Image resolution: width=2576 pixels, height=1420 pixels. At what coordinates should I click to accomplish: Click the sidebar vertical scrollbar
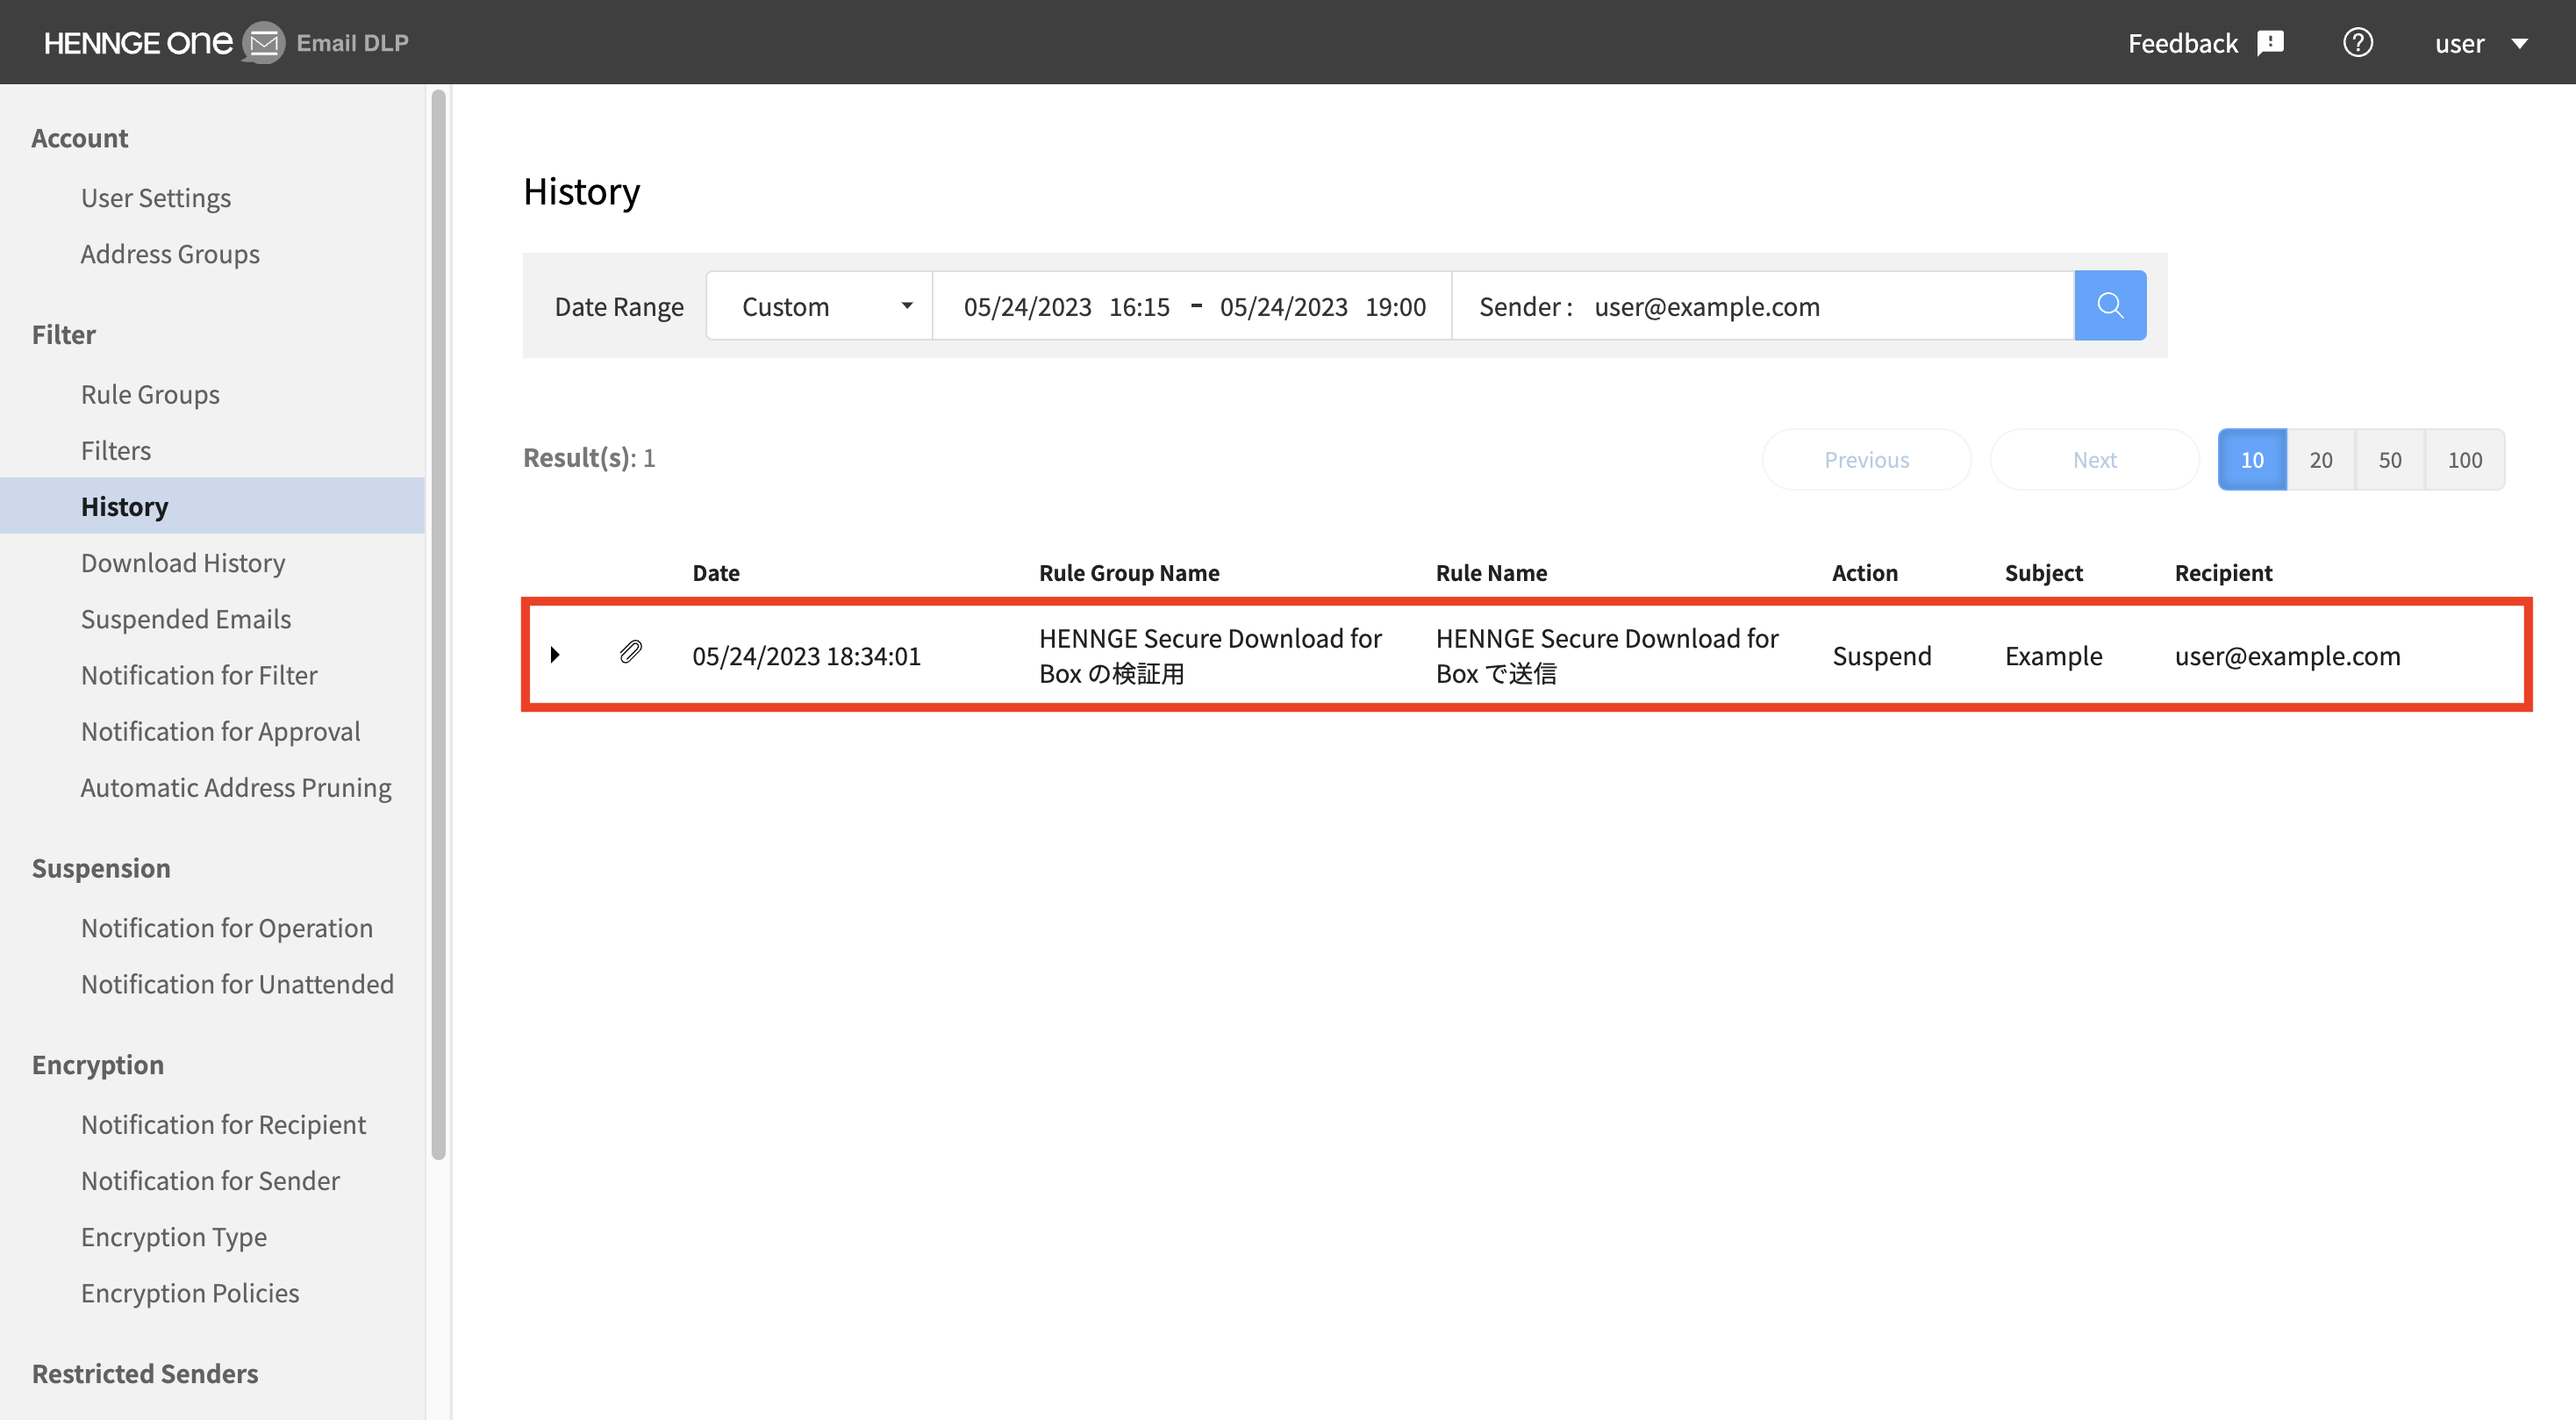coord(438,625)
